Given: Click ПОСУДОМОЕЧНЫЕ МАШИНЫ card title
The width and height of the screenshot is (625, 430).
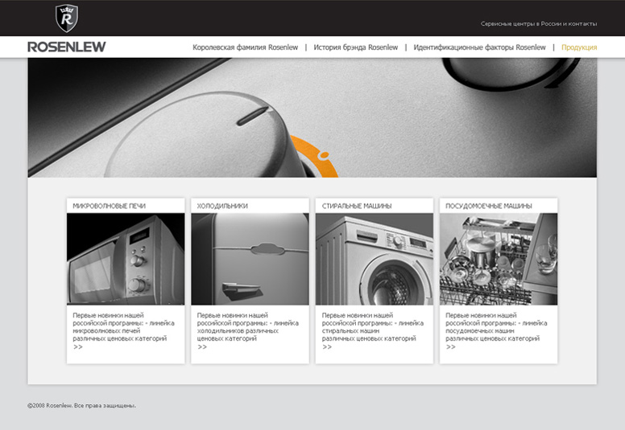Looking at the screenshot, I should [489, 206].
